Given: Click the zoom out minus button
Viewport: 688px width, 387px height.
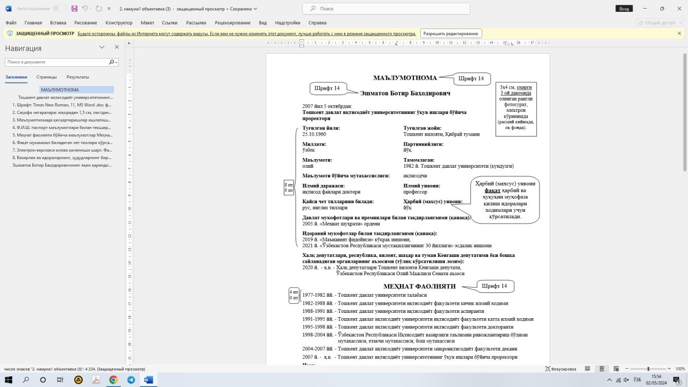Looking at the screenshot, I should tap(627, 369).
